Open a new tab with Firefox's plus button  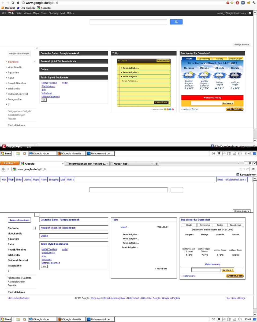point(157,164)
